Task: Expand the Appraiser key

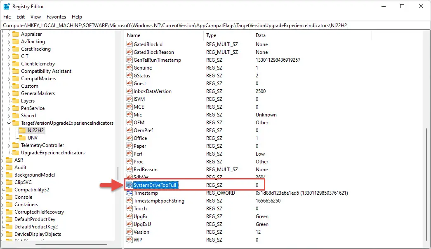Action: point(9,34)
